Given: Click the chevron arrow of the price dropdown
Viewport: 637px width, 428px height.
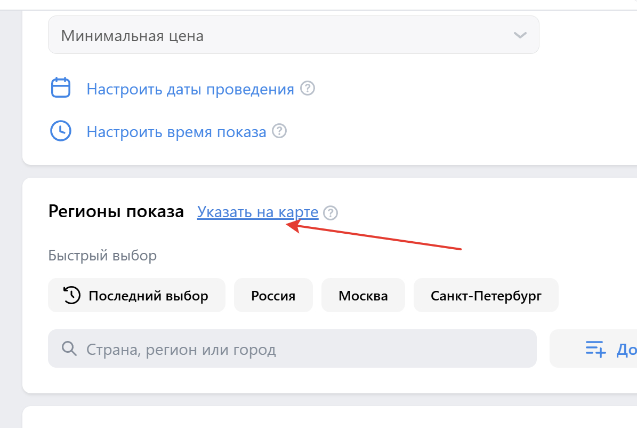Looking at the screenshot, I should pos(519,36).
